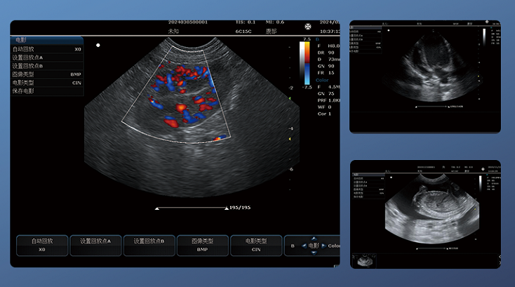
Task: Click the frame rate FR 15
Action: click(x=326, y=72)
